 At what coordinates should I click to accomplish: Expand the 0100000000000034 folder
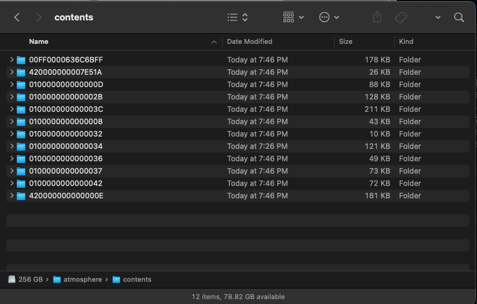click(x=12, y=146)
